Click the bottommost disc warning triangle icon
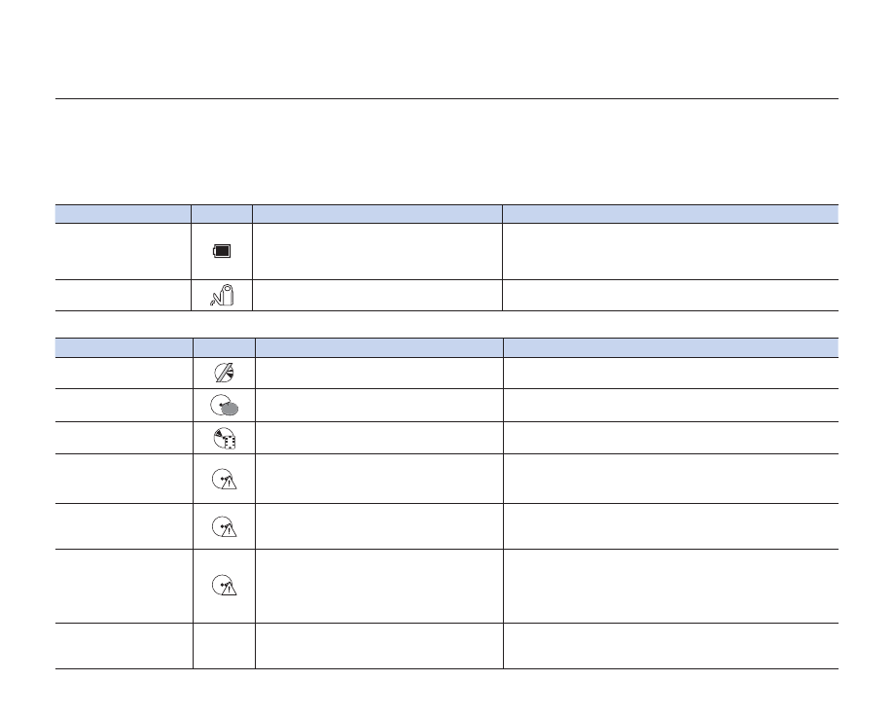This screenshot has height=717, width=893. point(224,585)
